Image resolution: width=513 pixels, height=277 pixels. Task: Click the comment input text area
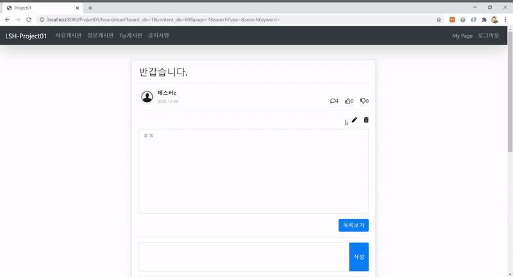coord(244,257)
